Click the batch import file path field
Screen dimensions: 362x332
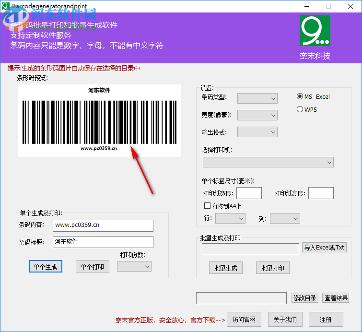250,249
